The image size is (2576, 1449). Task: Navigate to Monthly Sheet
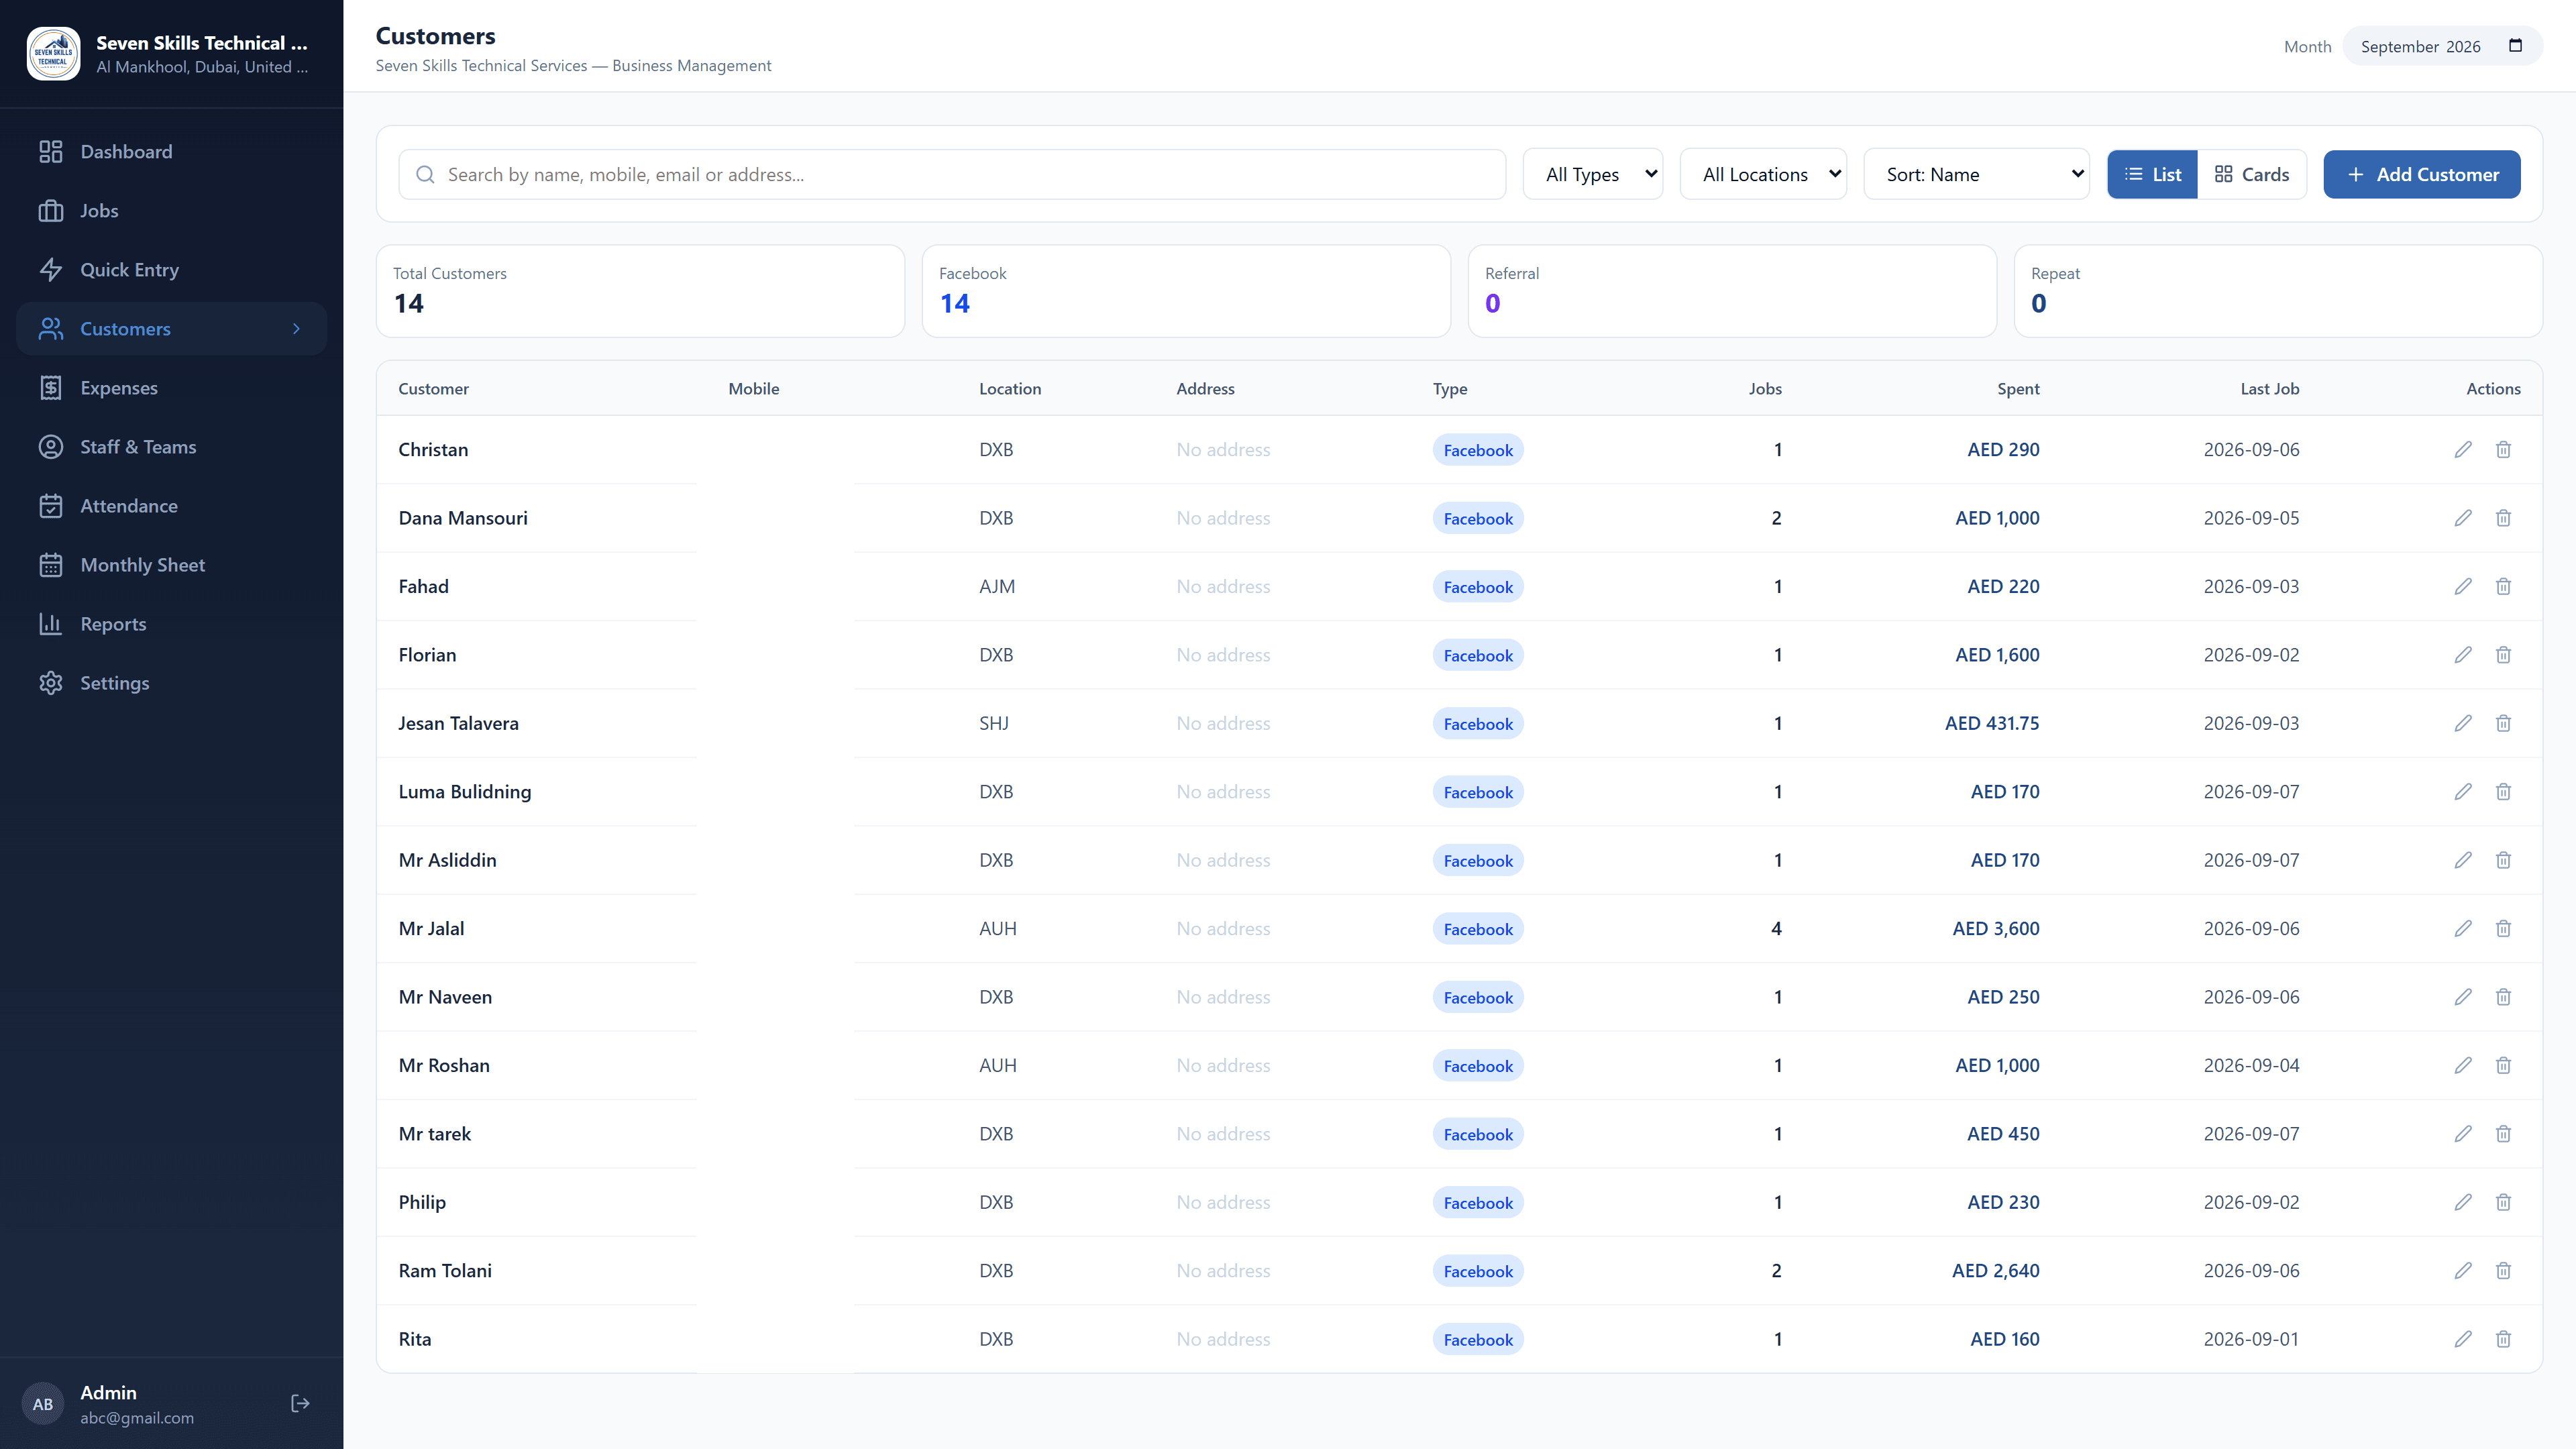pos(172,565)
